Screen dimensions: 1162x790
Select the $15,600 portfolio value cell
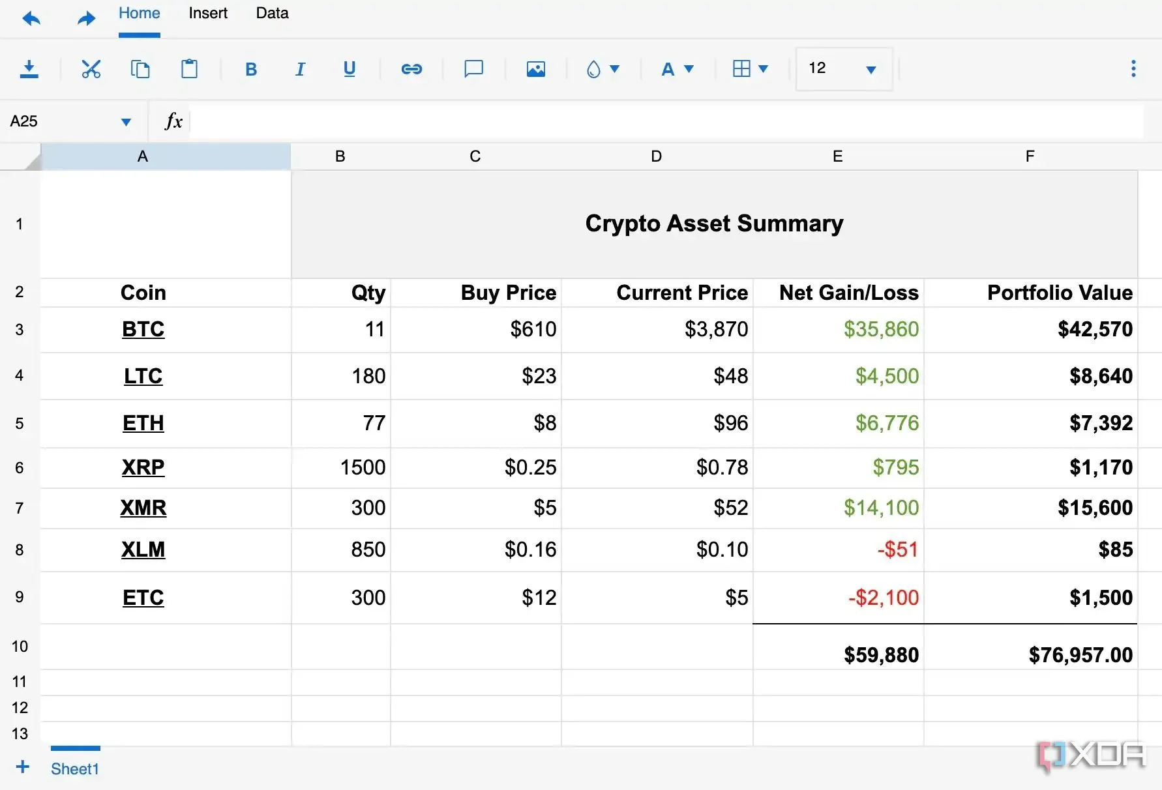click(1031, 508)
